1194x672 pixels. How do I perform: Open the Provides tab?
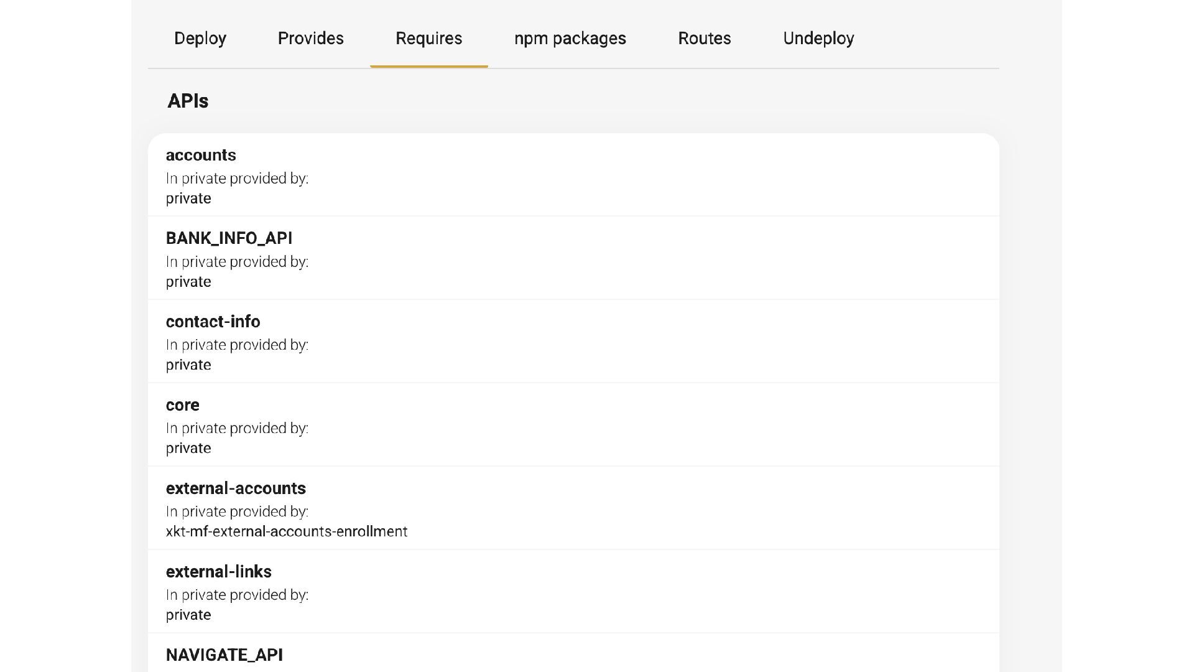coord(310,39)
